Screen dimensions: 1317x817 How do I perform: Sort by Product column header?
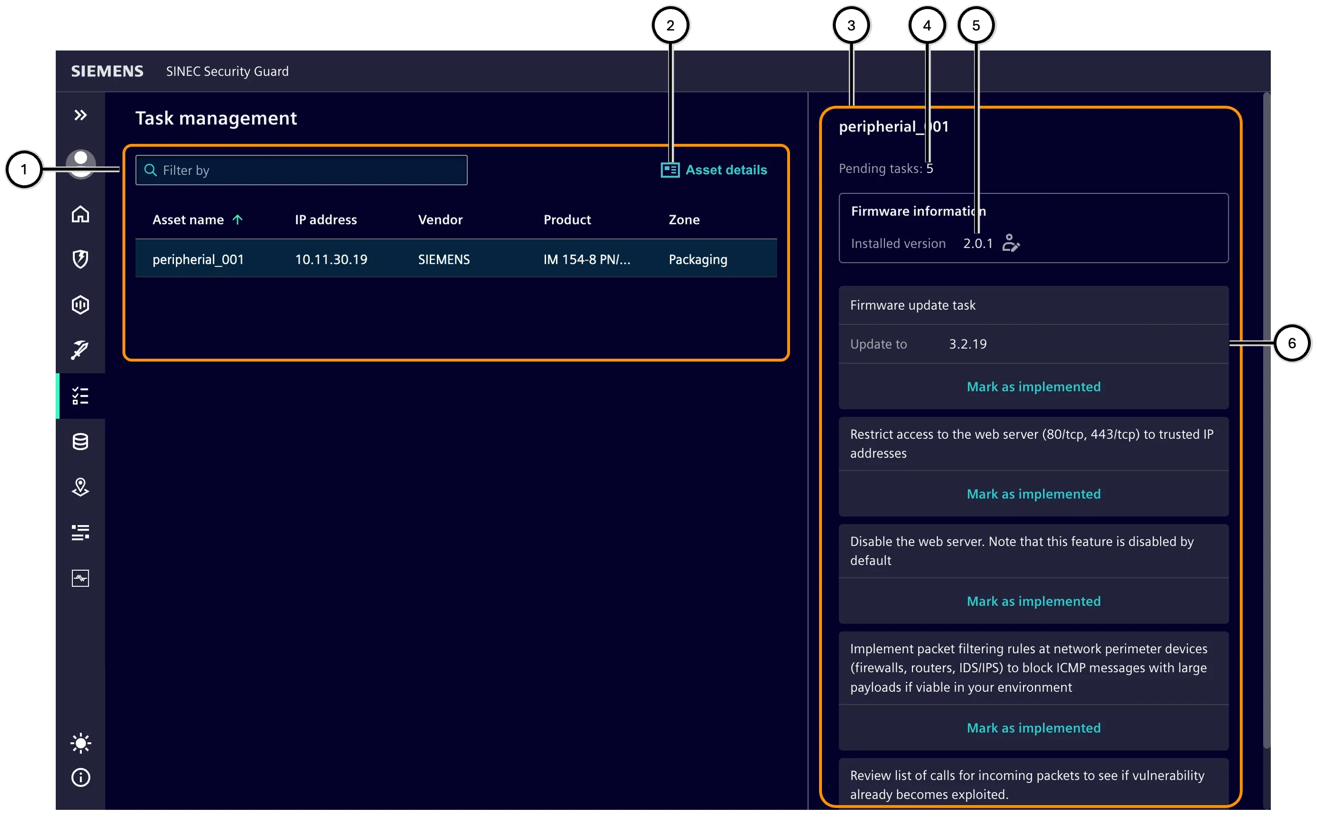click(x=567, y=220)
